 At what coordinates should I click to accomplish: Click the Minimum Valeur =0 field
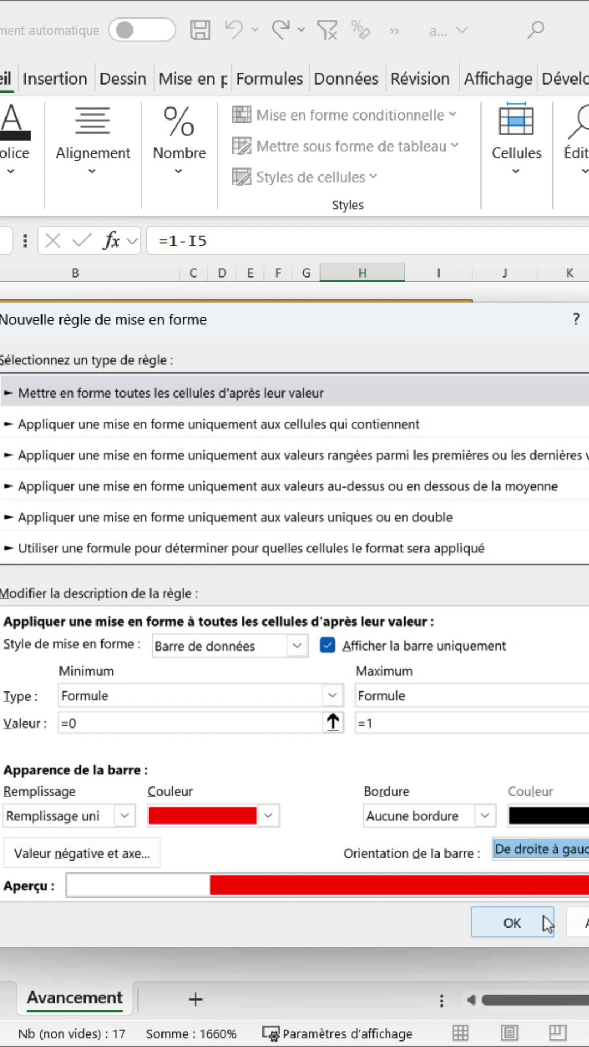pos(191,723)
